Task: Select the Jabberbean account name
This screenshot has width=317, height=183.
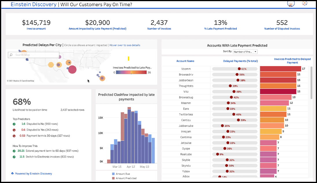Action: (186, 80)
